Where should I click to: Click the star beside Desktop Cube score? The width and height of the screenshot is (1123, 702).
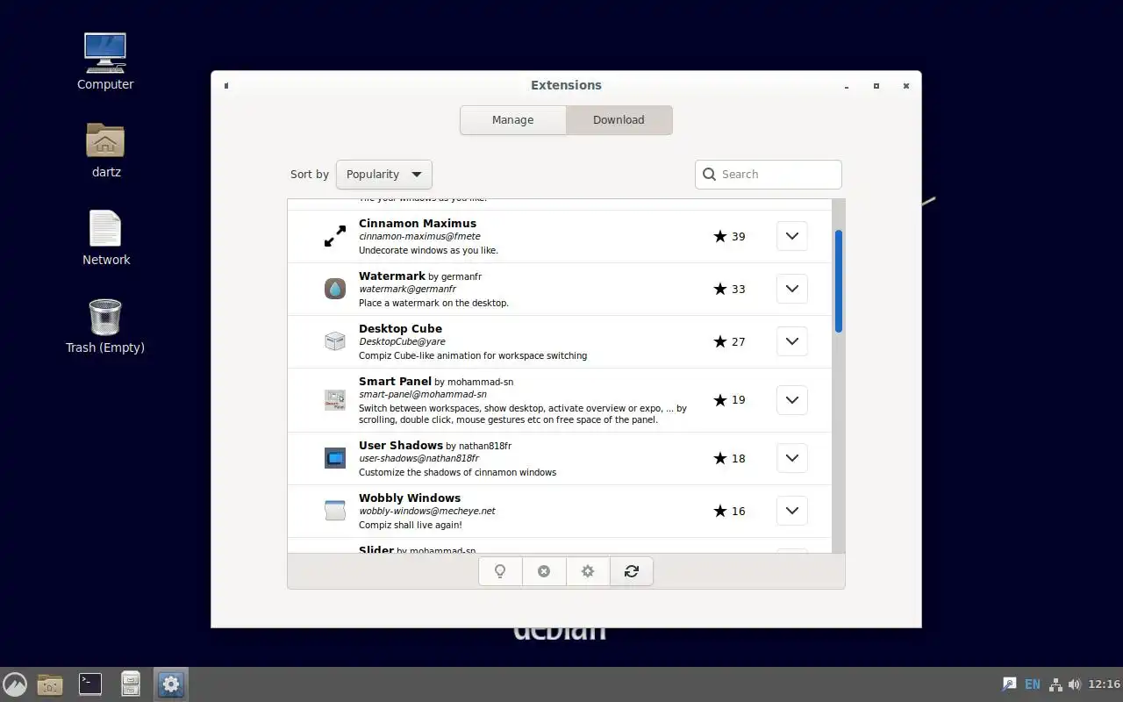click(720, 341)
